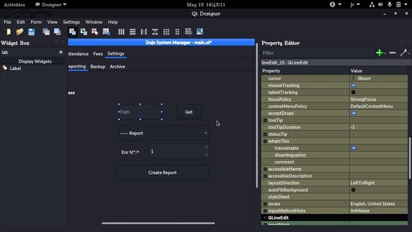Viewport: 412px width, 232px height.
Task: Click the Adjust Size toolbar icon
Action: [x=200, y=32]
